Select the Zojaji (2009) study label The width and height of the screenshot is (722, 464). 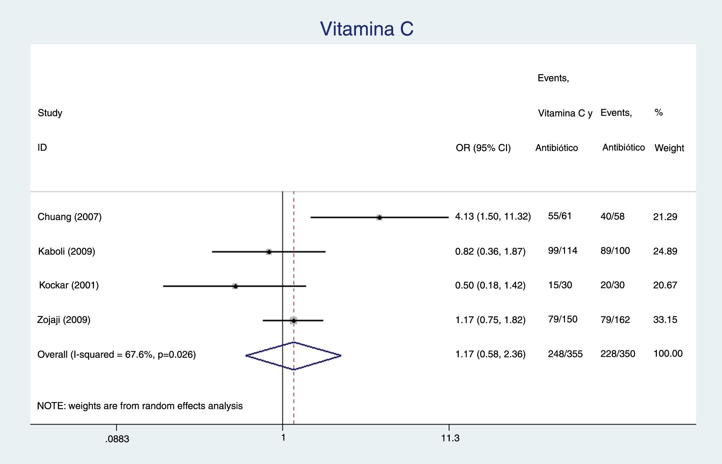[x=64, y=320]
